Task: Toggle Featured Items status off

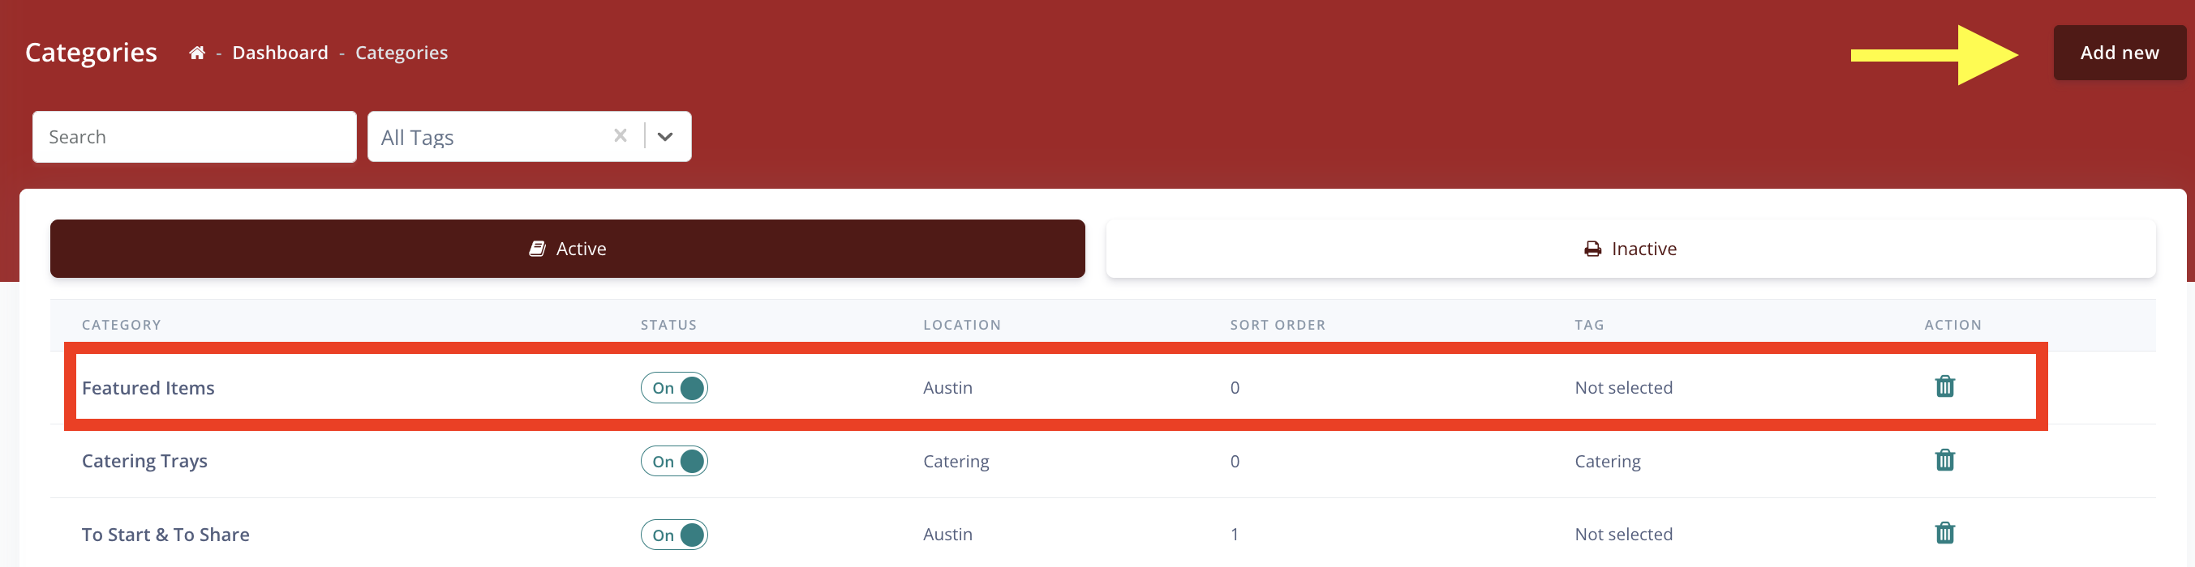Action: pyautogui.click(x=674, y=387)
